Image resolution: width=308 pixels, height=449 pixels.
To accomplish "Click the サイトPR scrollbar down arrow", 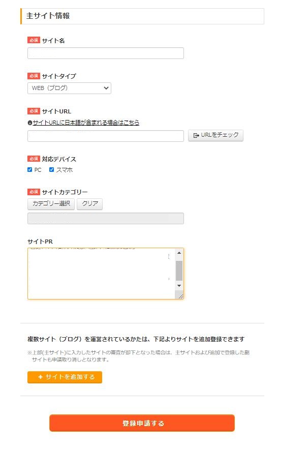I will click(x=179, y=286).
